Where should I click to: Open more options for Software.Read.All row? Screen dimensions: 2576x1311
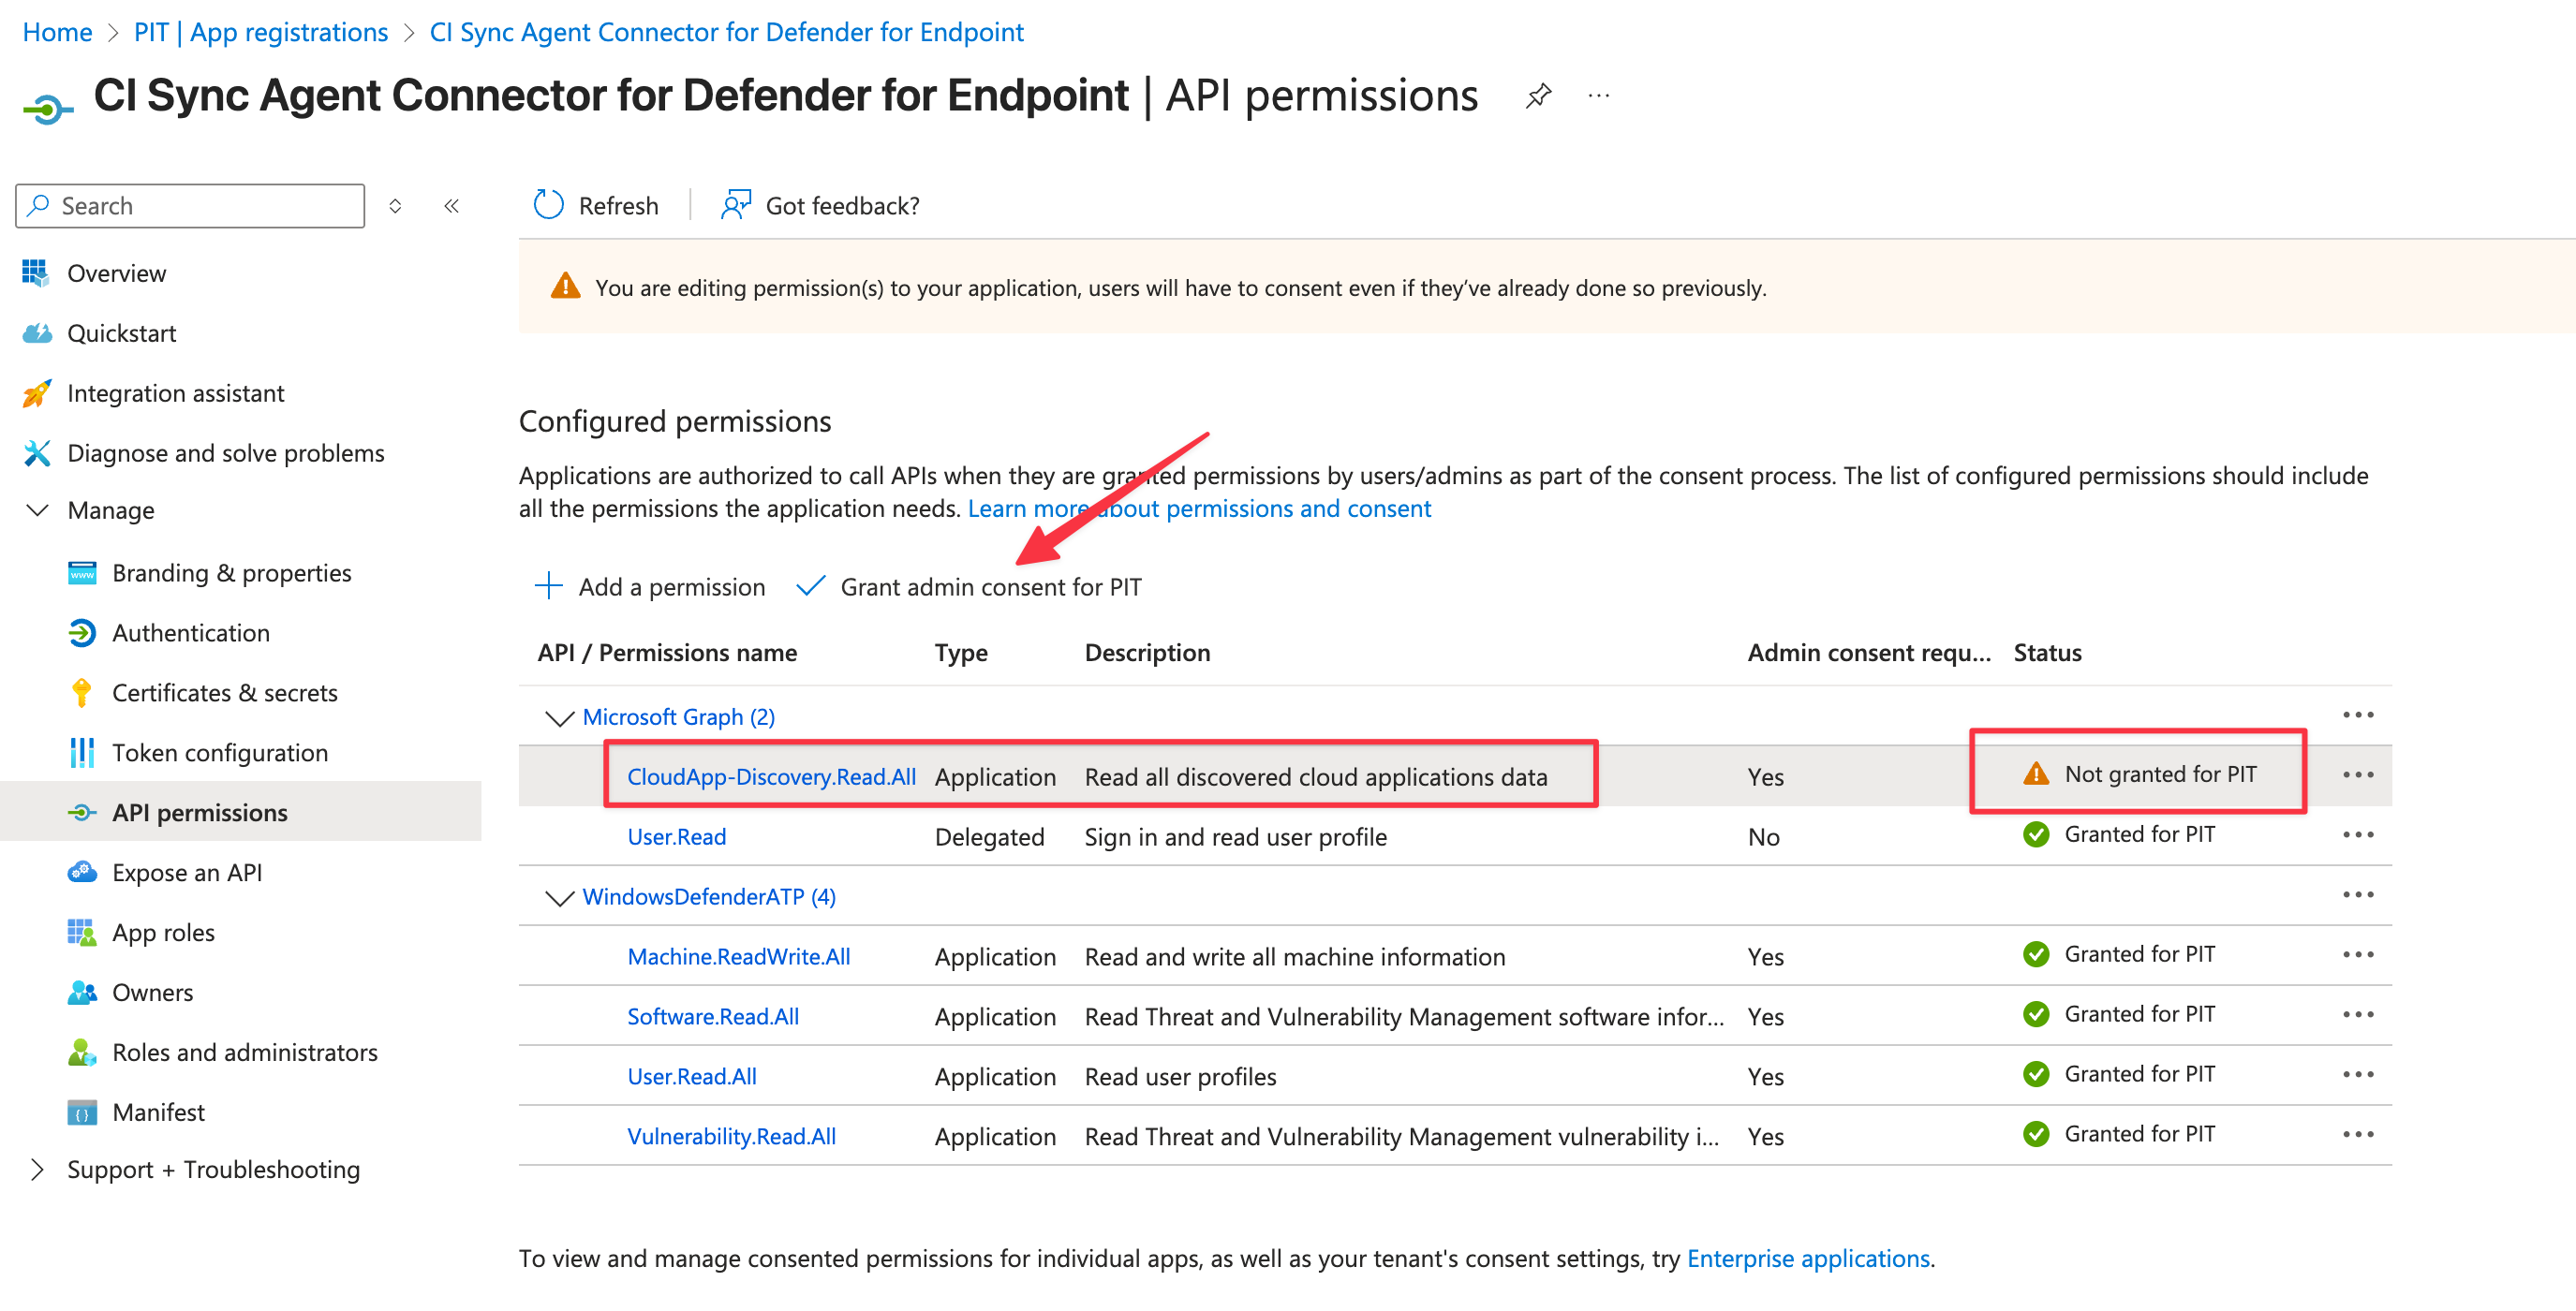click(2357, 1015)
